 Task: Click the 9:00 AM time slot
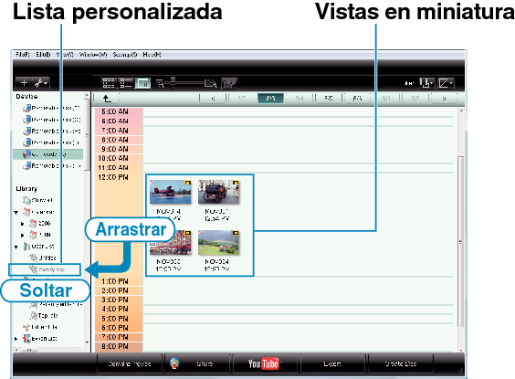119,149
